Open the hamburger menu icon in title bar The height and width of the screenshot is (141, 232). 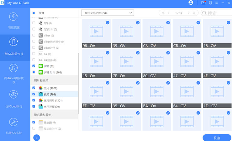click(x=216, y=3)
